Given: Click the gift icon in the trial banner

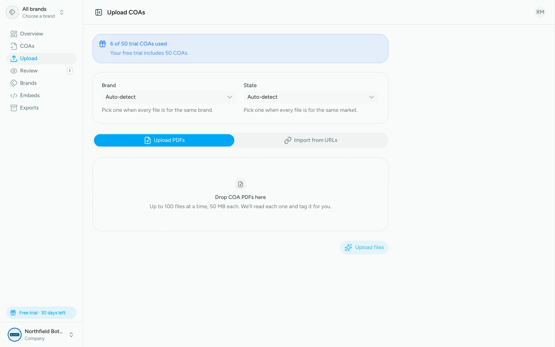Looking at the screenshot, I should click(103, 44).
